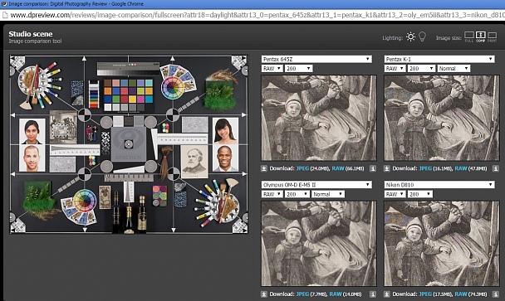Open ISO 200 dropdown for Olympus OM-D

(x=297, y=194)
